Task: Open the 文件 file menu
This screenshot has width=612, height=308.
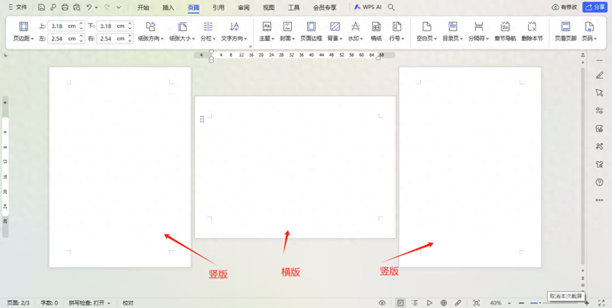Action: pos(18,7)
